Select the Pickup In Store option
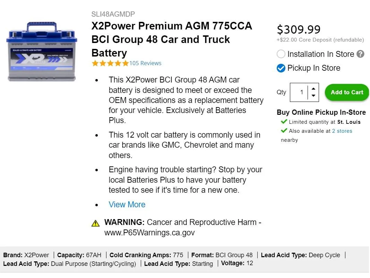The image size is (370, 278). click(x=281, y=68)
